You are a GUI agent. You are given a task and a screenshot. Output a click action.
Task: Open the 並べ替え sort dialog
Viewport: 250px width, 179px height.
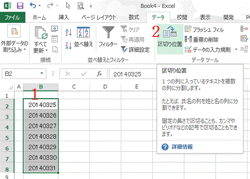coord(83,37)
